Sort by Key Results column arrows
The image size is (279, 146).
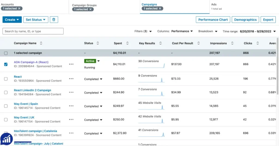click(160, 43)
